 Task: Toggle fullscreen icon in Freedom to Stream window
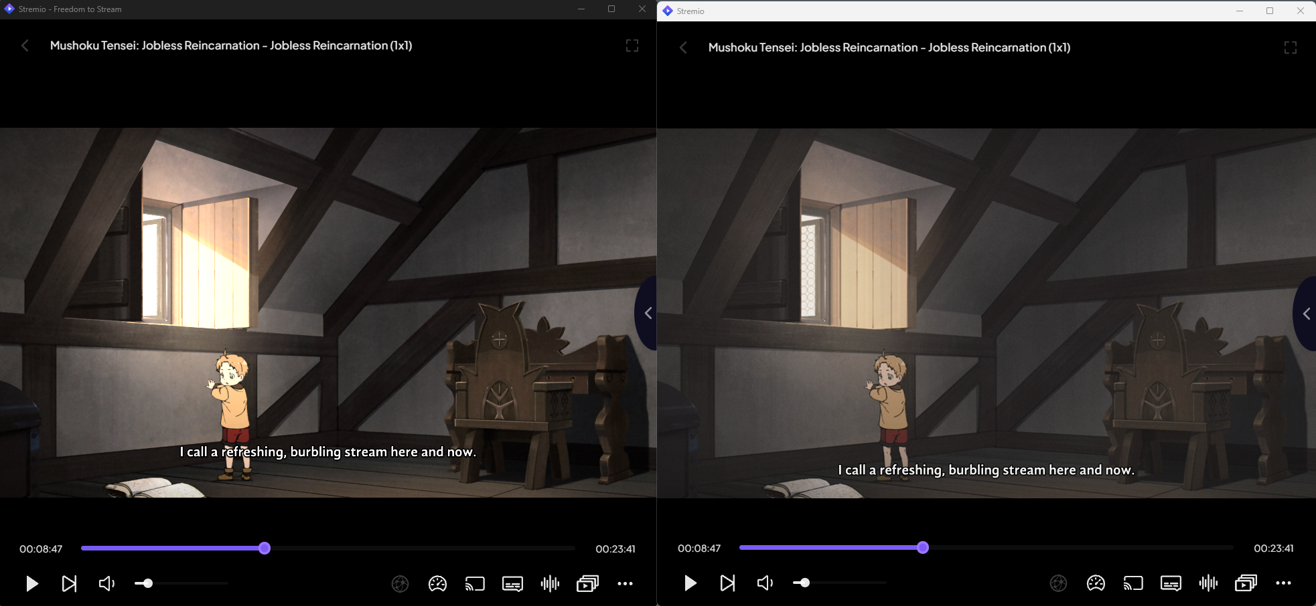point(632,45)
